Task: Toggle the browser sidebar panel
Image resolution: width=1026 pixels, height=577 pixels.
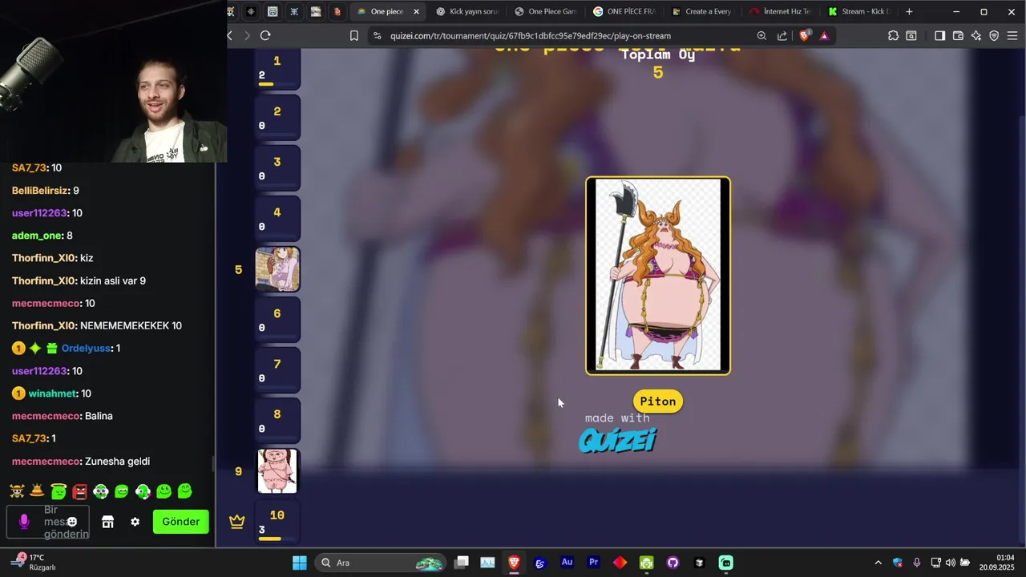Action: click(939, 35)
